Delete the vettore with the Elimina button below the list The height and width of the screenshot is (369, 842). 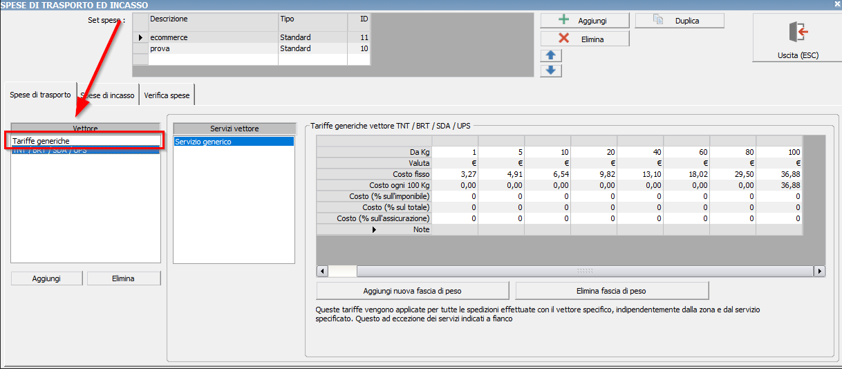[x=123, y=278]
